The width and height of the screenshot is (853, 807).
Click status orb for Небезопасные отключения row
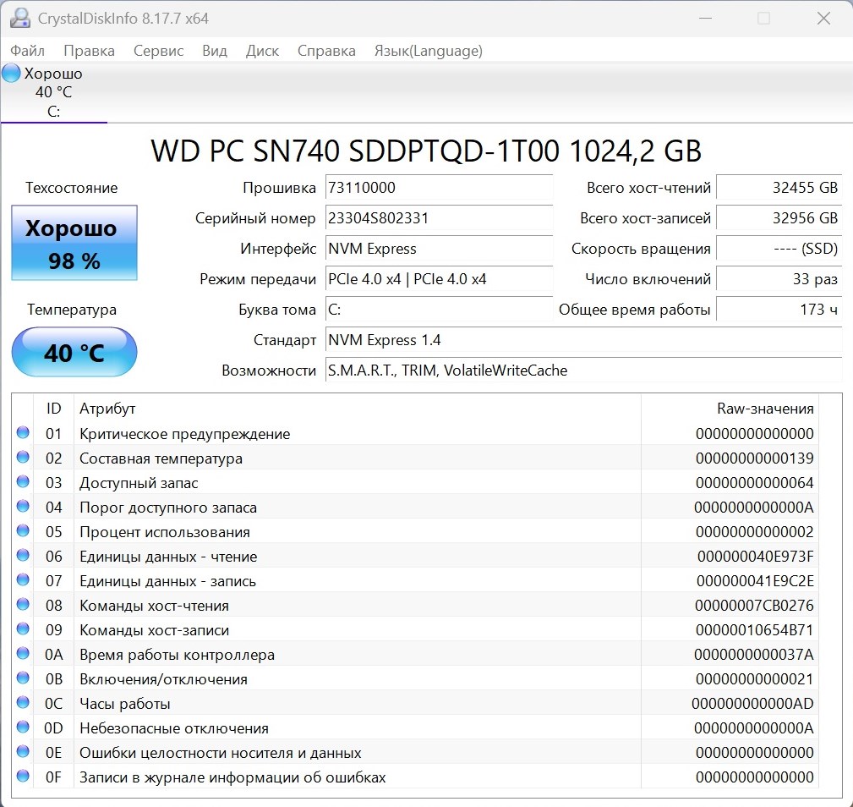(23, 728)
